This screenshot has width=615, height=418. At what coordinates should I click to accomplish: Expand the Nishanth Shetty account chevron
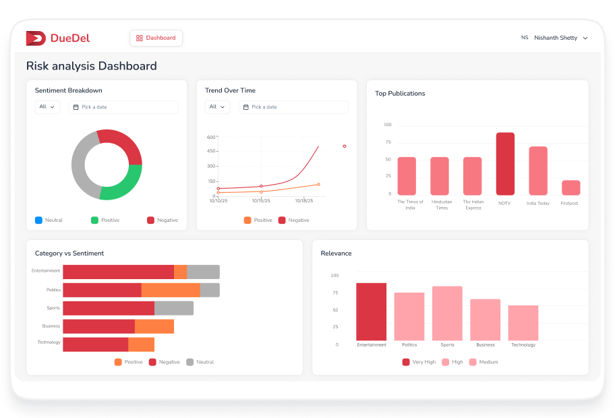point(585,38)
